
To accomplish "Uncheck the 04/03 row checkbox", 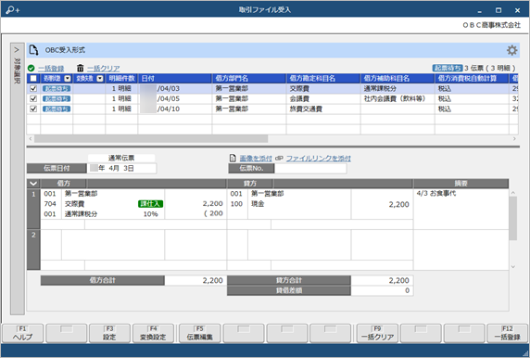I will point(33,89).
